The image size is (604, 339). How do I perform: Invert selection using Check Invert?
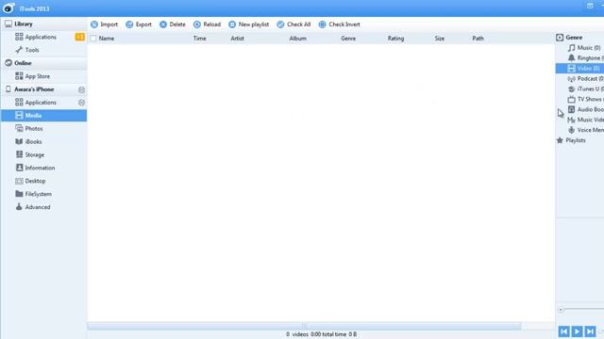coord(340,24)
